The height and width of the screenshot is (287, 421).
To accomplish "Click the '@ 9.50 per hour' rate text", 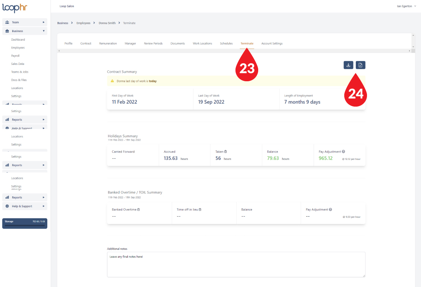I will coord(351,217).
